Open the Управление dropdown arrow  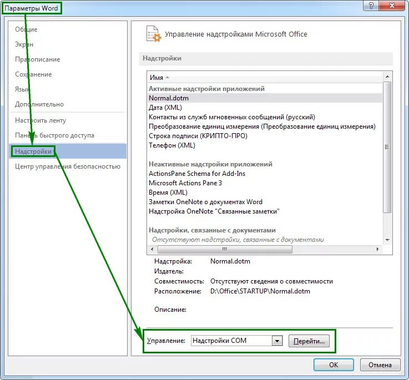[x=277, y=341]
